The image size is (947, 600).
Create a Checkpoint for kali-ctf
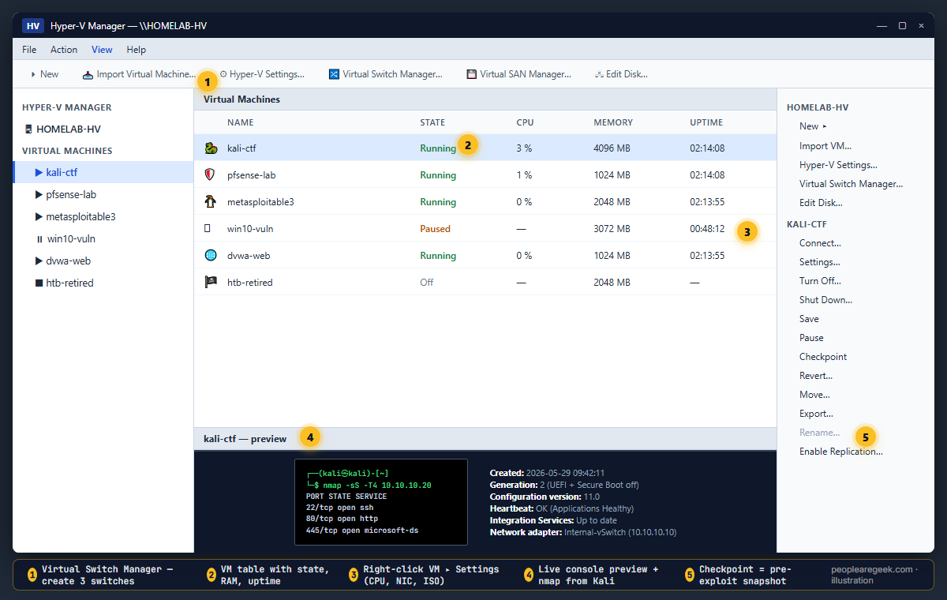click(823, 357)
